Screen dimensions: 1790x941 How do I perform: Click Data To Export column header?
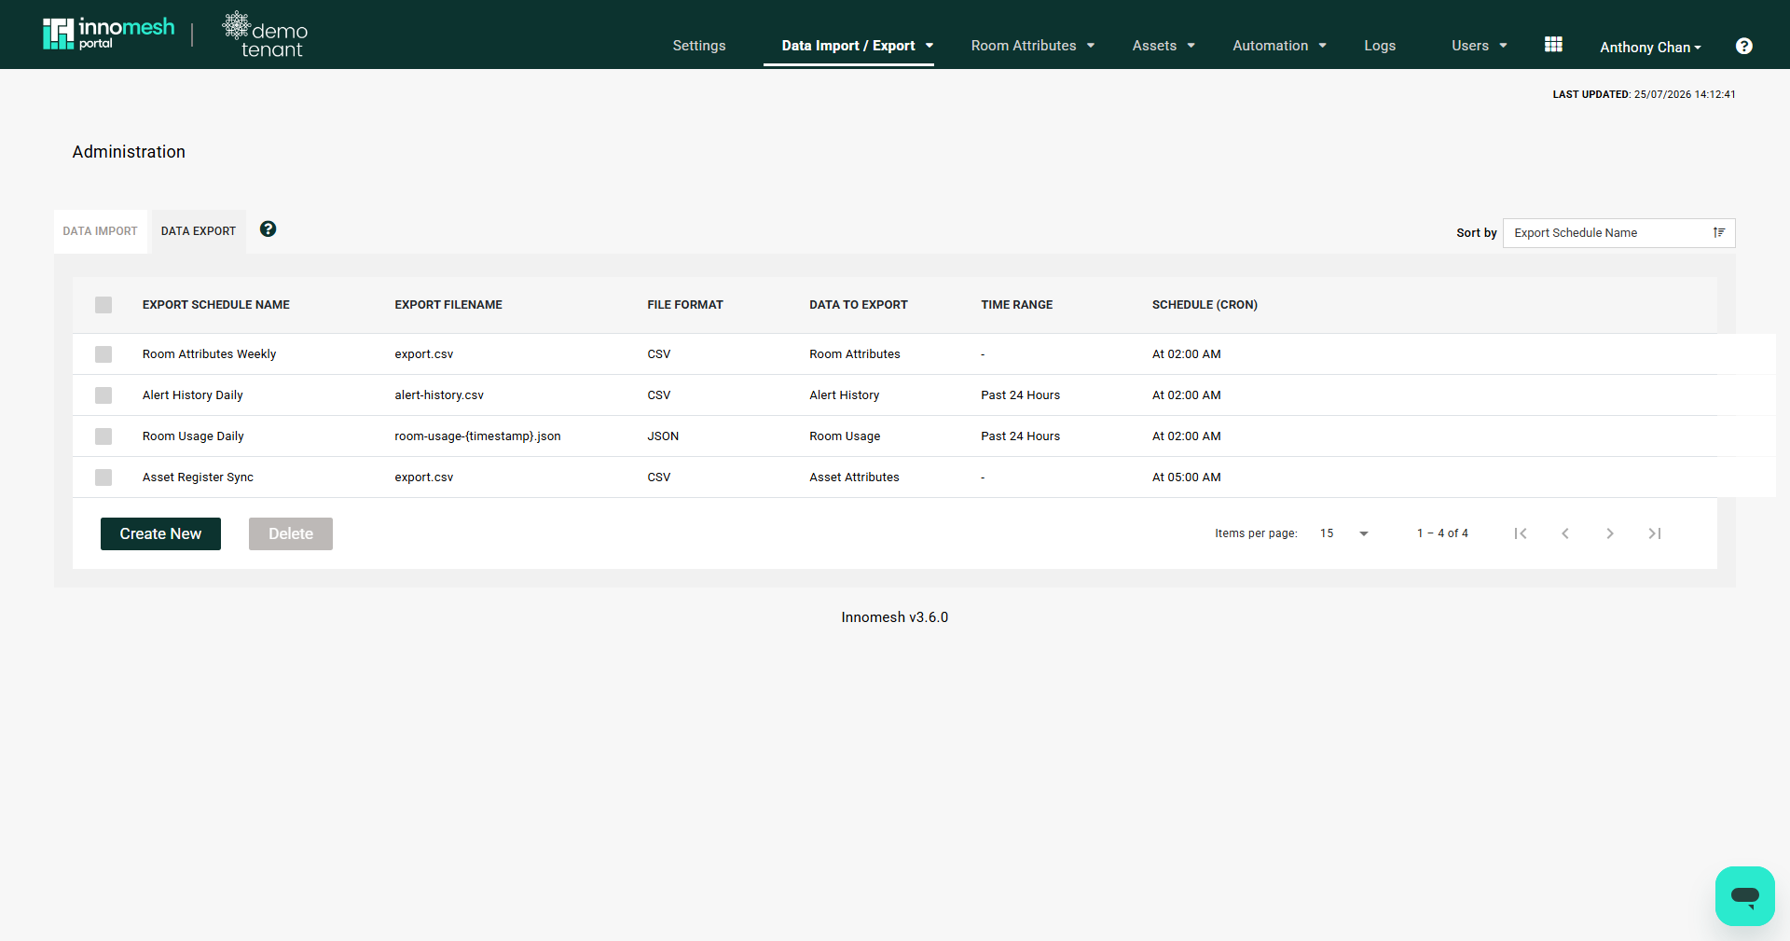(859, 305)
